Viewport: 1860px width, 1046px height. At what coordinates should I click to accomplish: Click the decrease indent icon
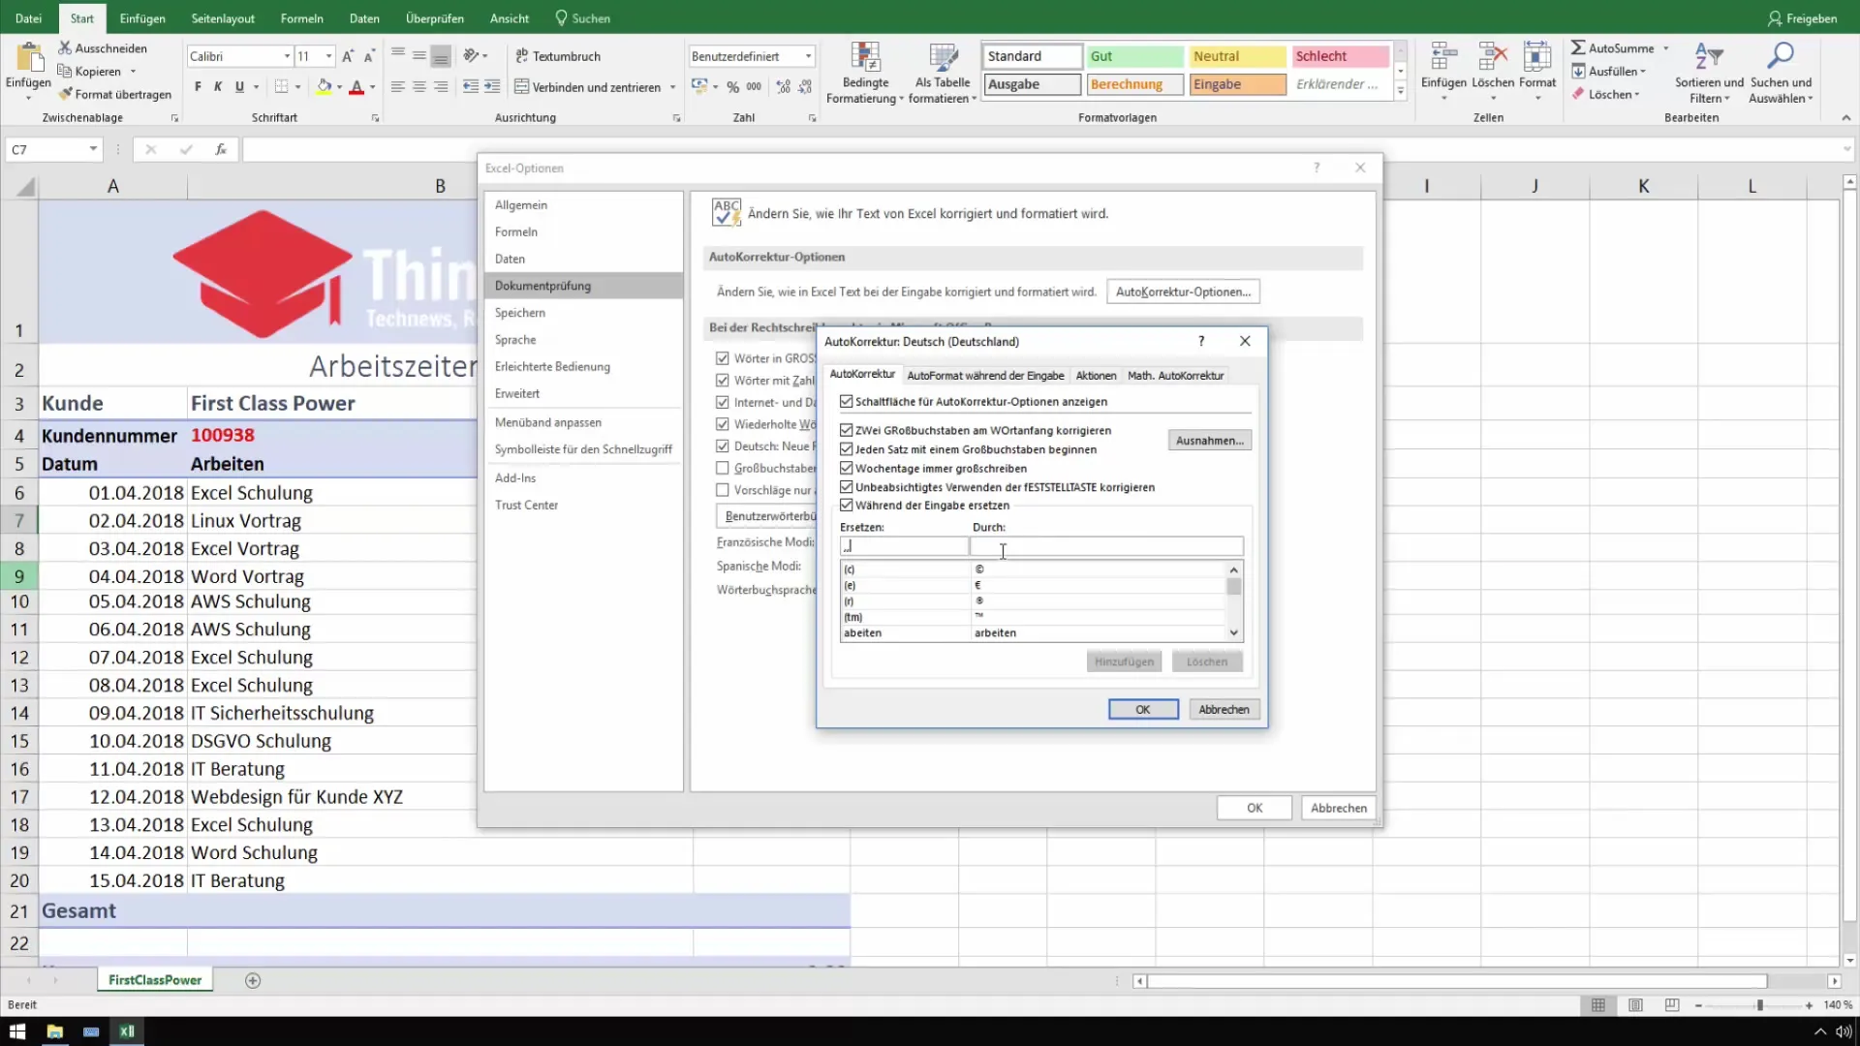pos(471,87)
